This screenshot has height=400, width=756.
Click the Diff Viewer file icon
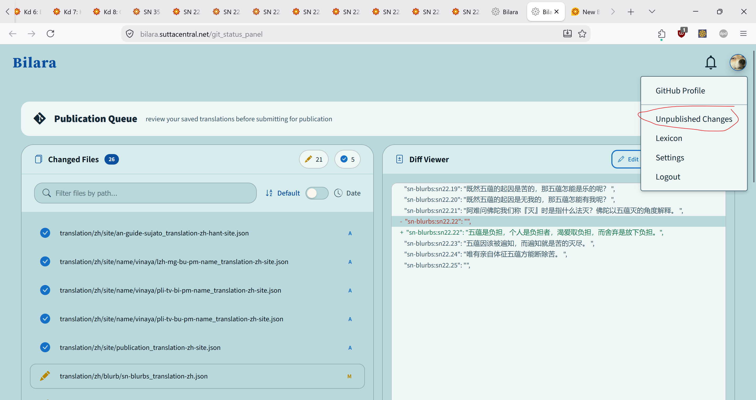point(400,159)
